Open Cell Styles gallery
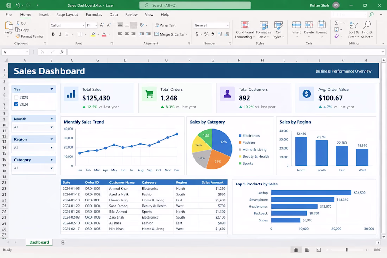387x258 pixels. tap(278, 30)
